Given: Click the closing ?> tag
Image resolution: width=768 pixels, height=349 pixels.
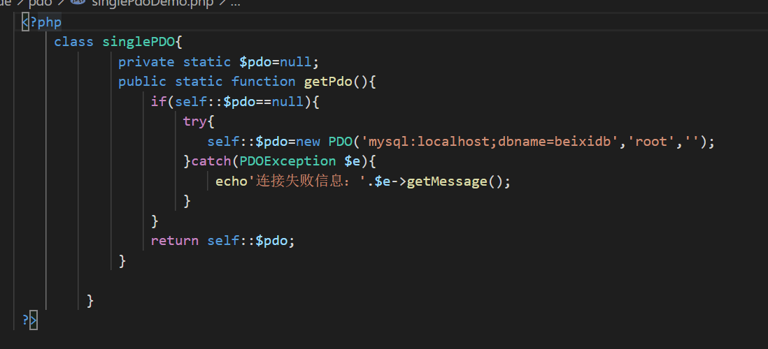Looking at the screenshot, I should (x=29, y=320).
